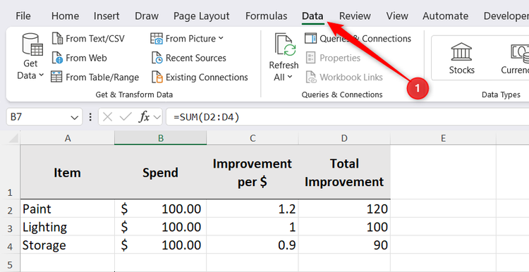
Task: Select column C header
Action: [x=253, y=138]
